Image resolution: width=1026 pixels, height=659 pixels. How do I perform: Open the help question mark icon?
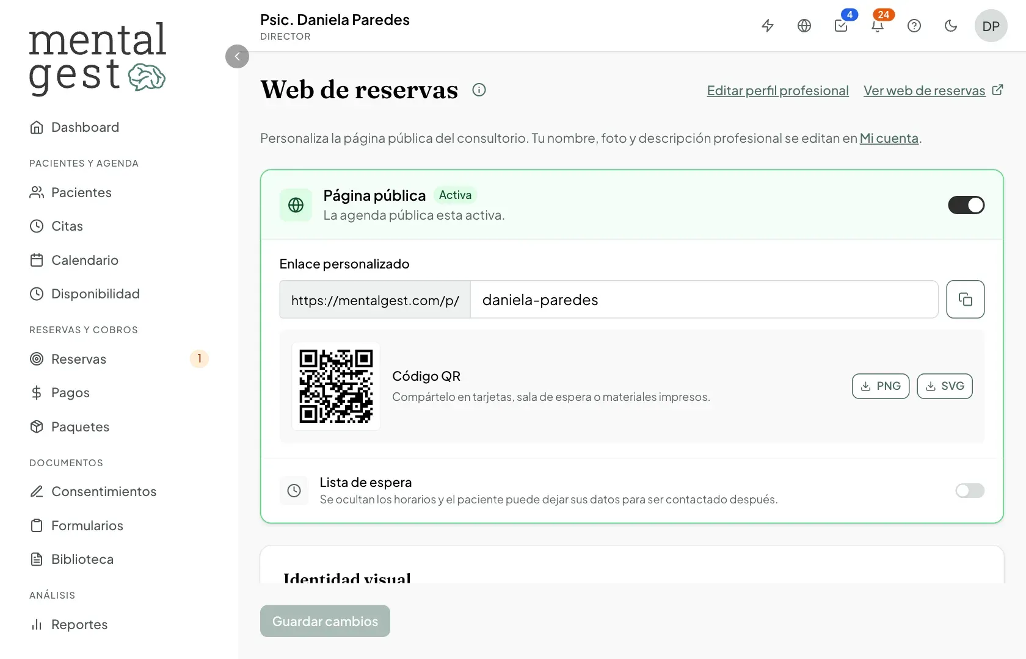(x=914, y=26)
